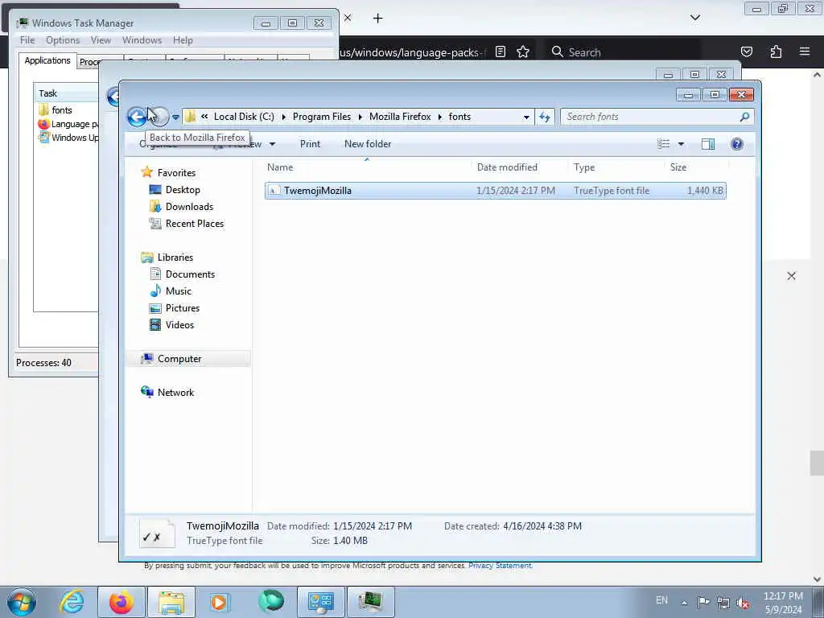Click Local Disk (C:) in the address path

point(244,117)
